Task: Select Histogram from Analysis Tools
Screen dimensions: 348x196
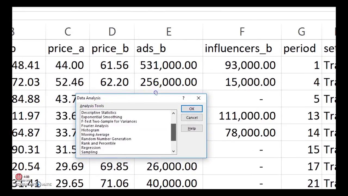Action: (90, 130)
